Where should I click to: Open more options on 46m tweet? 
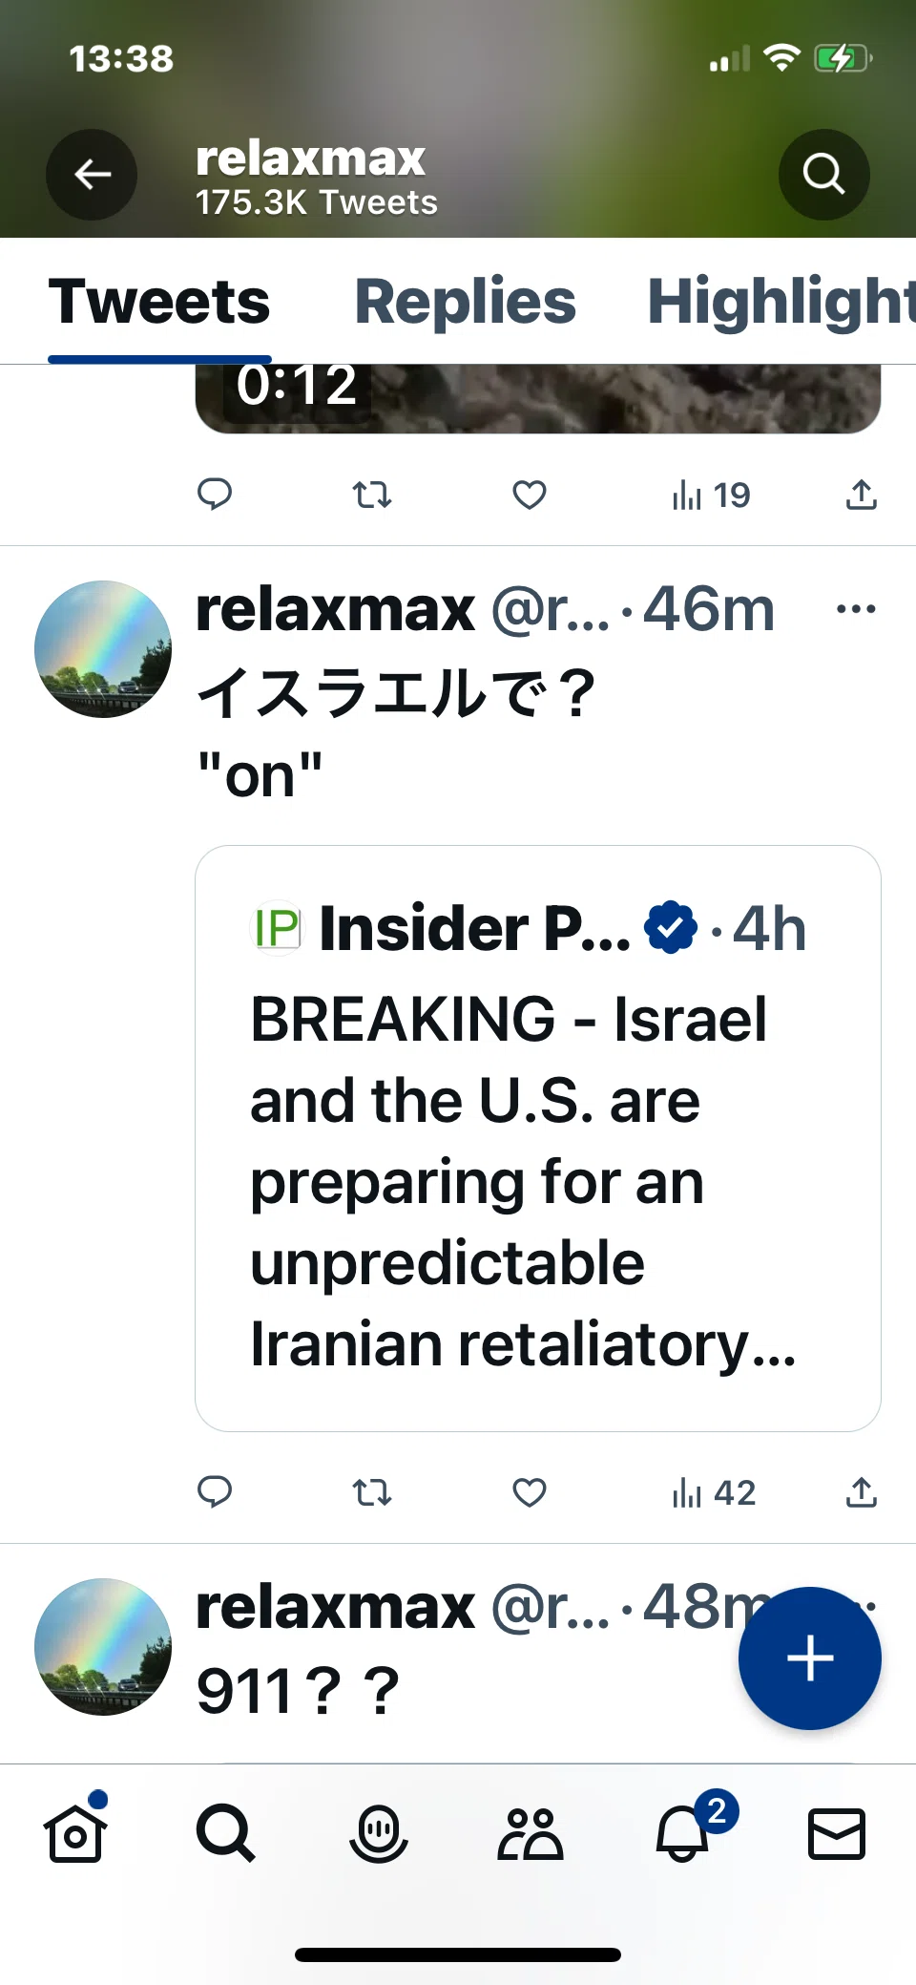click(x=856, y=608)
